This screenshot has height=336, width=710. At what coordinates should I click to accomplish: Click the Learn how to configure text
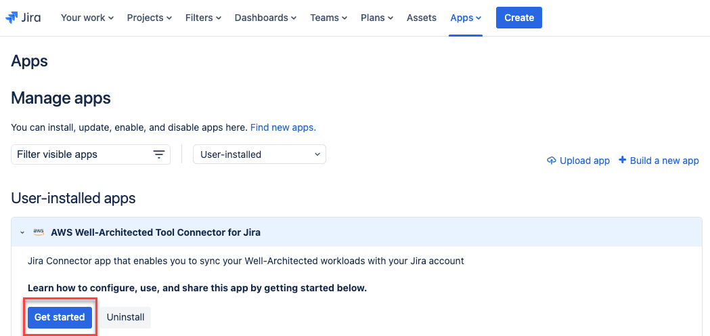197,288
